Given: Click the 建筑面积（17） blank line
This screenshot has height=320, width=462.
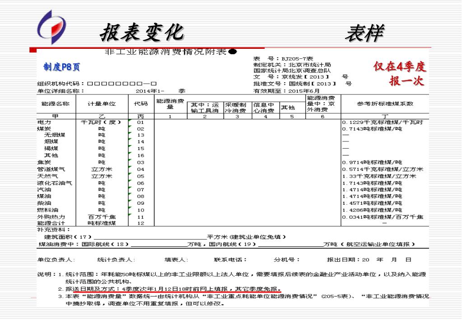Looking at the screenshot, I should pyautogui.click(x=150, y=238).
